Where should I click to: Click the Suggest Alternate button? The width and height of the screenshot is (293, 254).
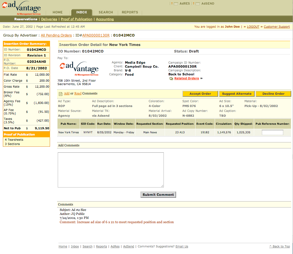click(x=237, y=94)
